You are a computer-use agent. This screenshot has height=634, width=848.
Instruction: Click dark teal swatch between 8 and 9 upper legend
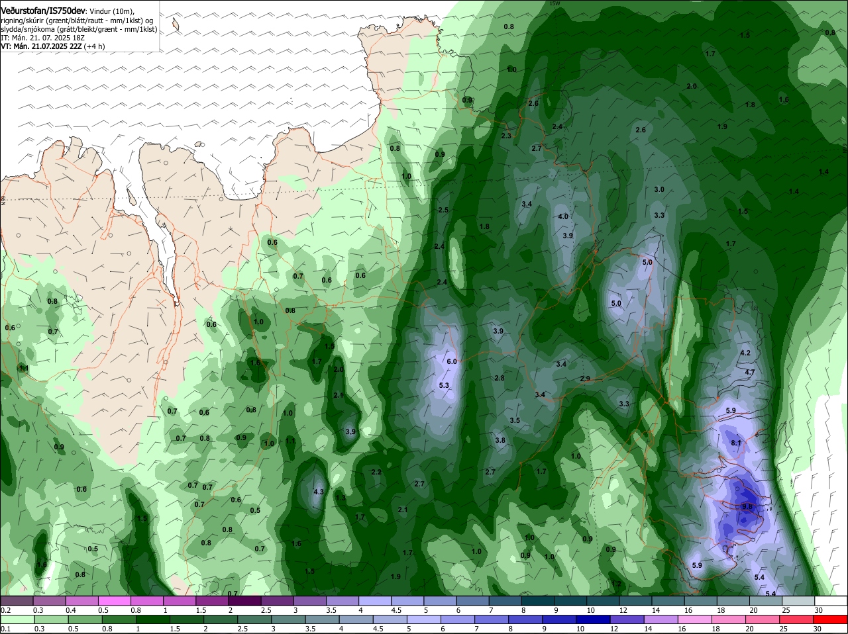(x=538, y=601)
